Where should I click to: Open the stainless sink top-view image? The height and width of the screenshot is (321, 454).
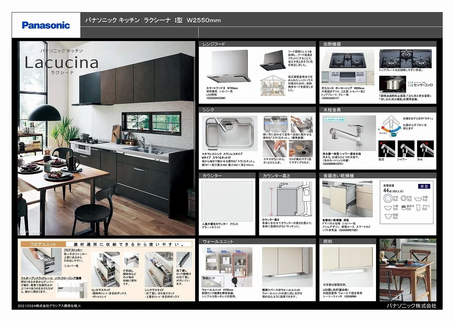click(x=230, y=134)
